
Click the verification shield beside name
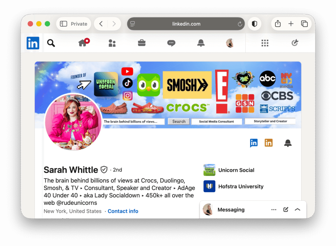click(x=104, y=170)
